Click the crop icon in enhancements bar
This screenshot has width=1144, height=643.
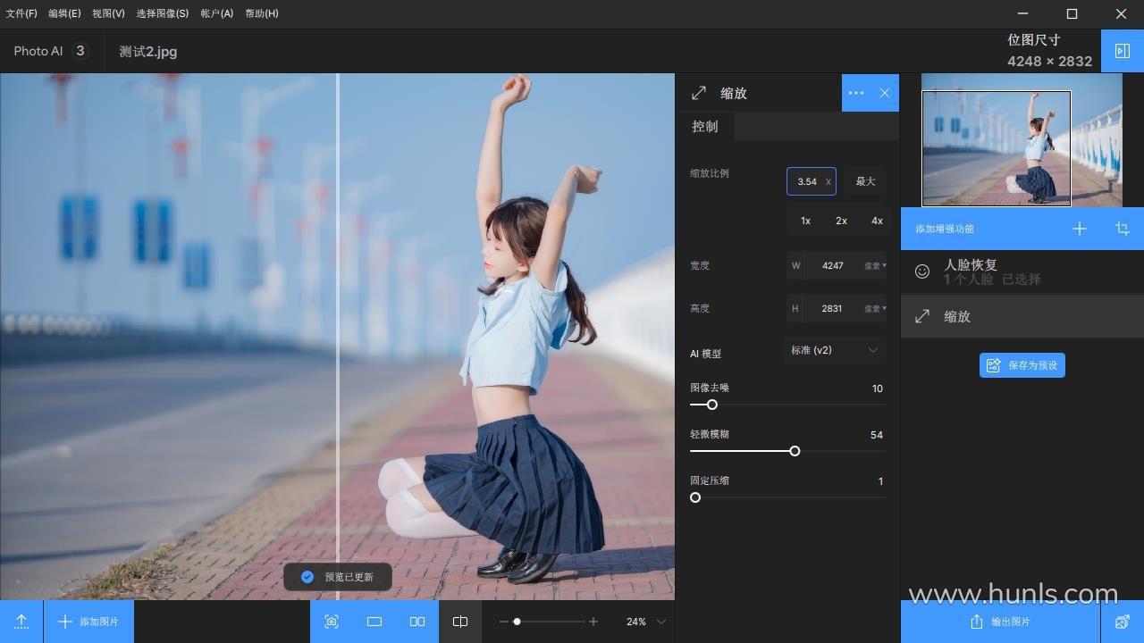click(1123, 229)
